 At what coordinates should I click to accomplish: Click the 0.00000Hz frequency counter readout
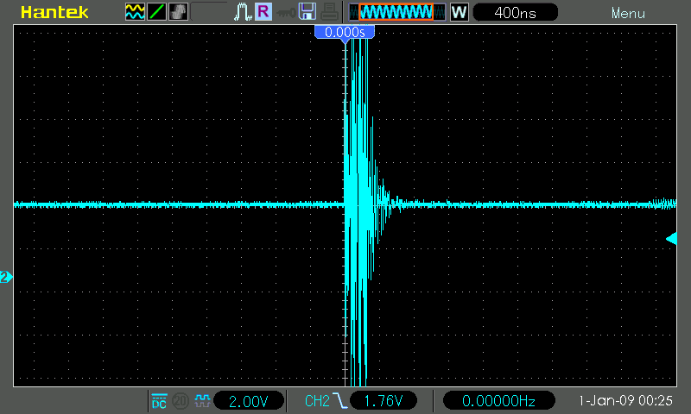[498, 401]
